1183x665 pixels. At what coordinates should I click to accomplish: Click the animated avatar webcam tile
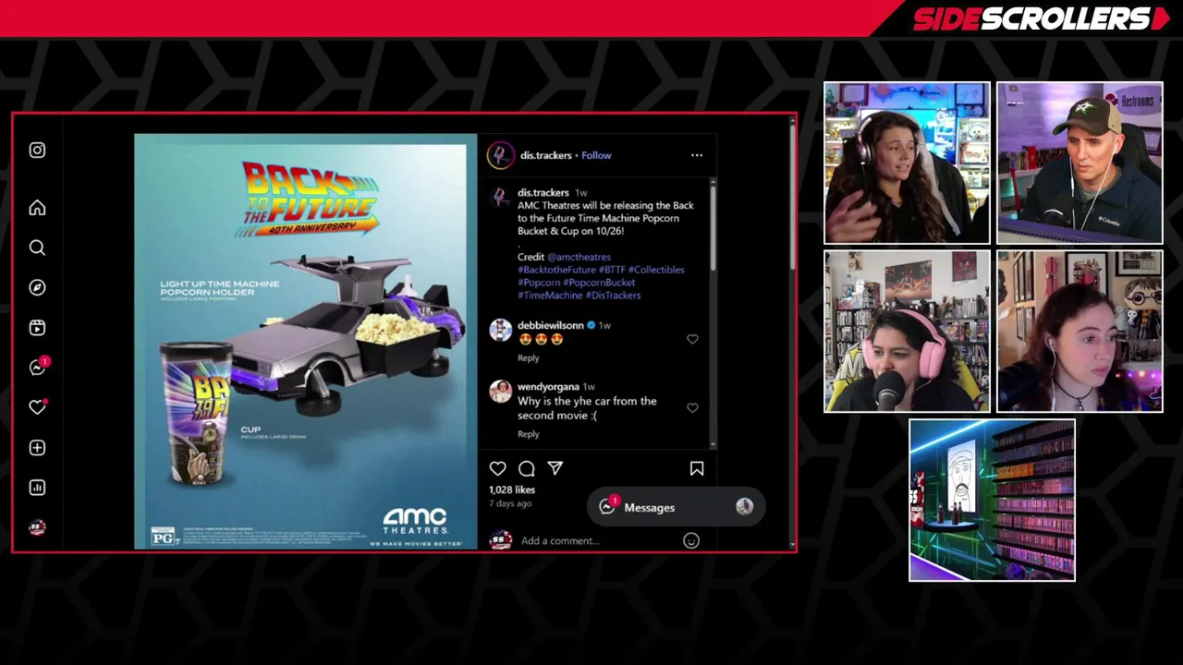click(x=992, y=501)
